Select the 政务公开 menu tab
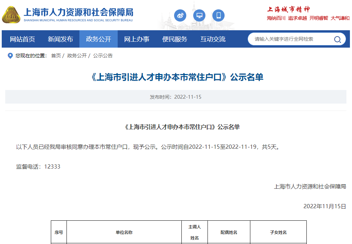 point(99,39)
